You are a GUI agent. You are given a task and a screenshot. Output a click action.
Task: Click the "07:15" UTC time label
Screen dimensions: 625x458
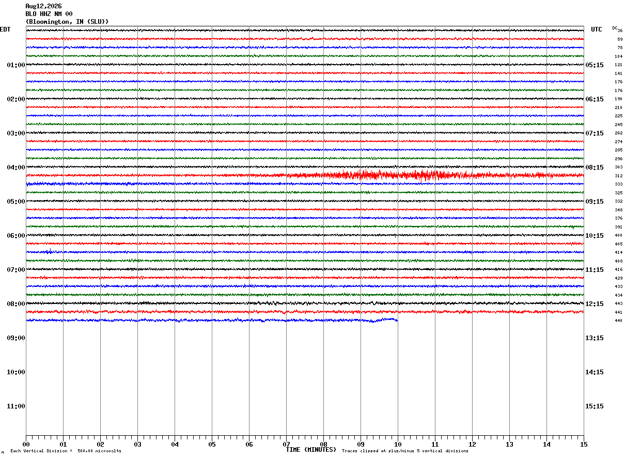tap(595, 133)
